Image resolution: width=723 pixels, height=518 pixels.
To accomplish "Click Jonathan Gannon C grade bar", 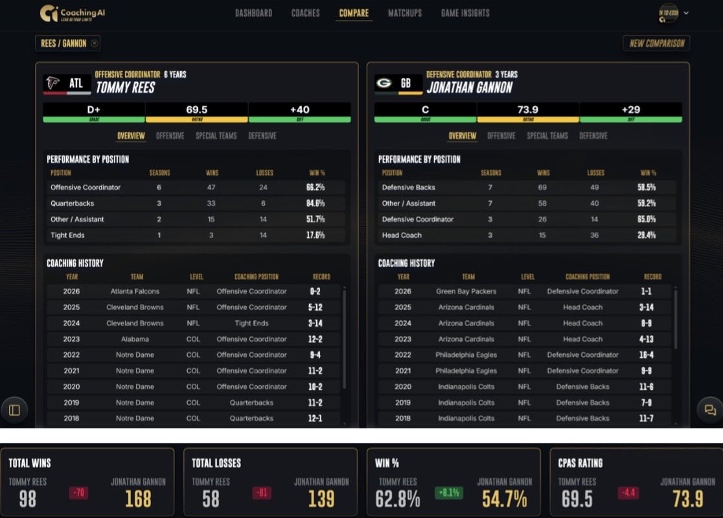I will 425,113.
